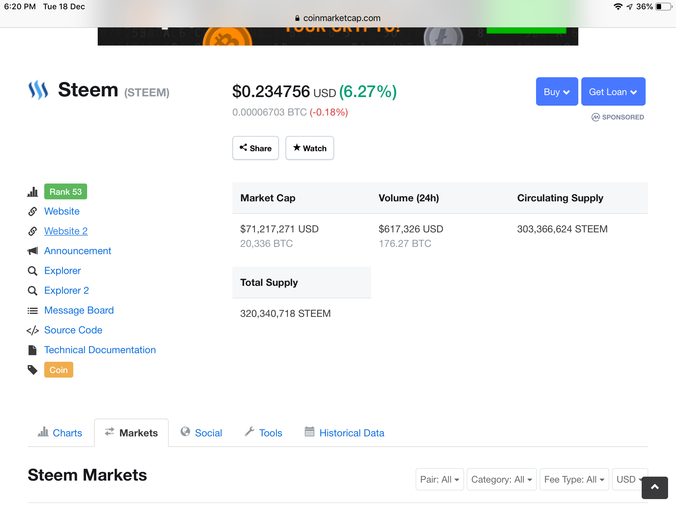The height and width of the screenshot is (507, 676).
Task: Expand the Category: All filter
Action: pyautogui.click(x=501, y=479)
